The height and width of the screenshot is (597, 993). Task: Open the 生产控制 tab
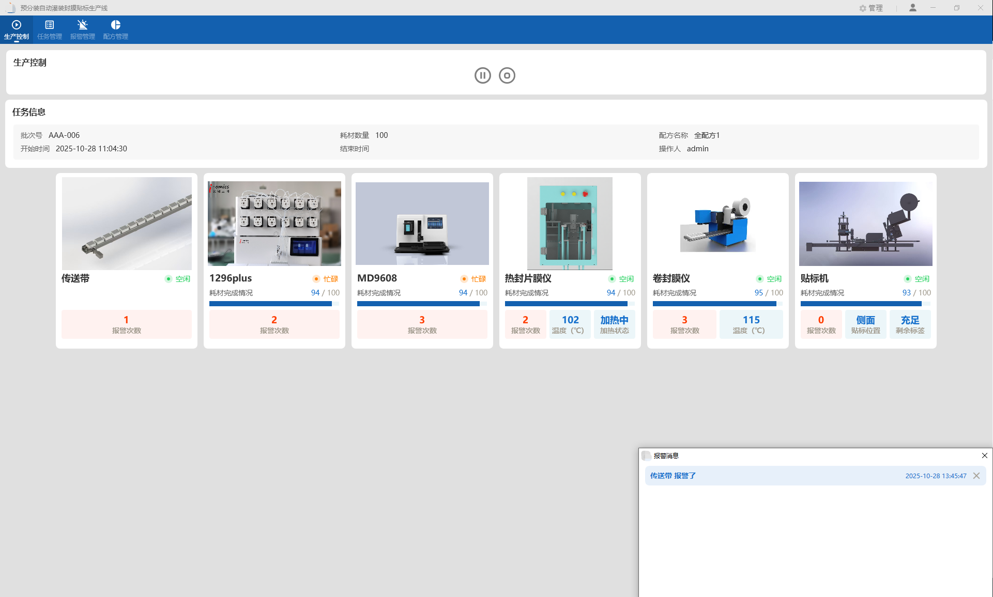point(17,29)
